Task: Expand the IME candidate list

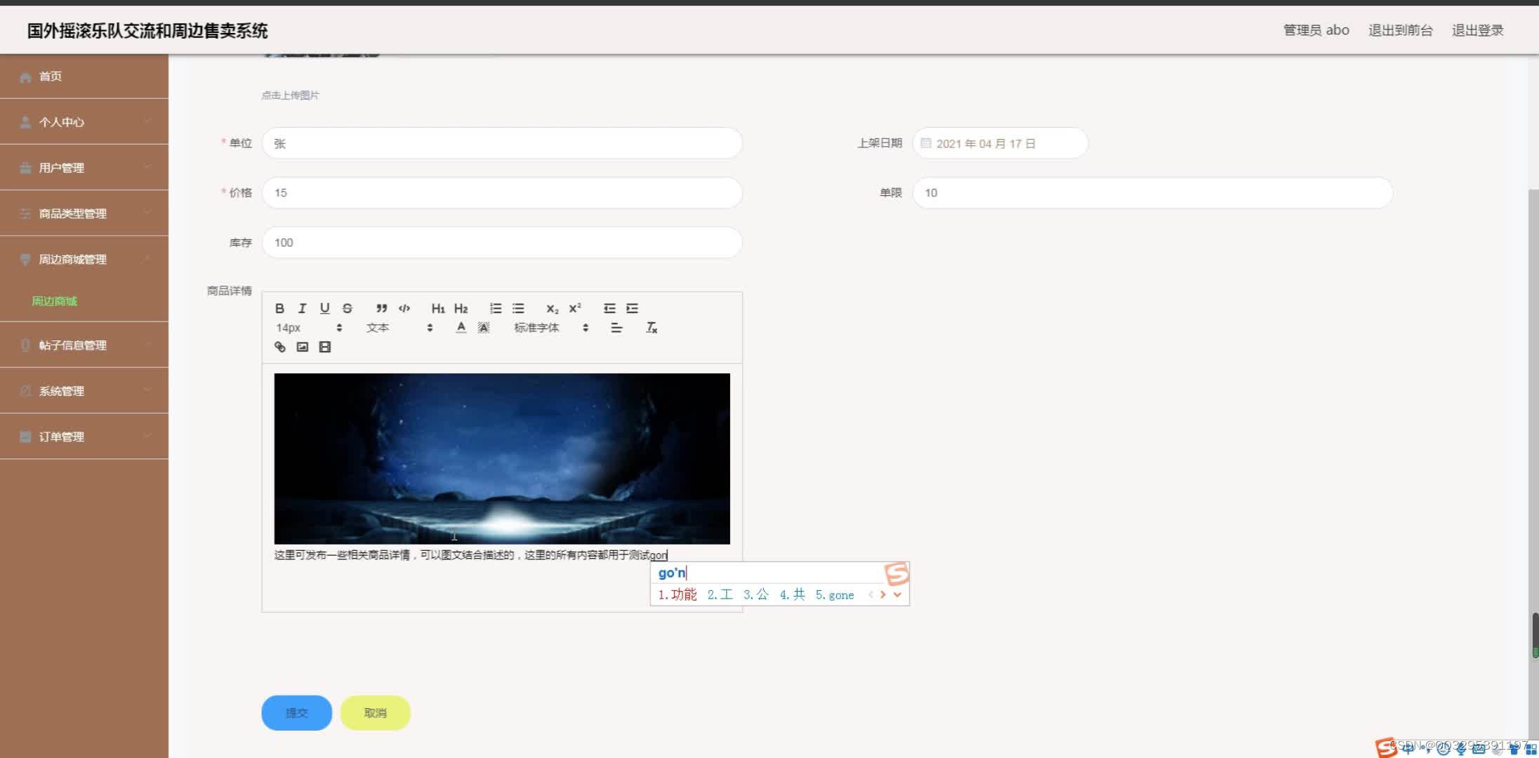Action: (x=897, y=594)
